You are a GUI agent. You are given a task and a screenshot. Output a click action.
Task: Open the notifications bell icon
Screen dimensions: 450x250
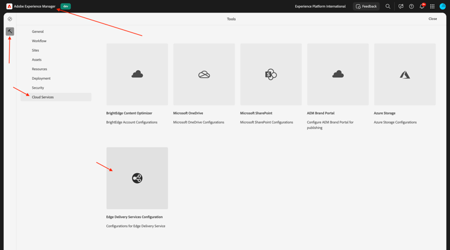(422, 6)
